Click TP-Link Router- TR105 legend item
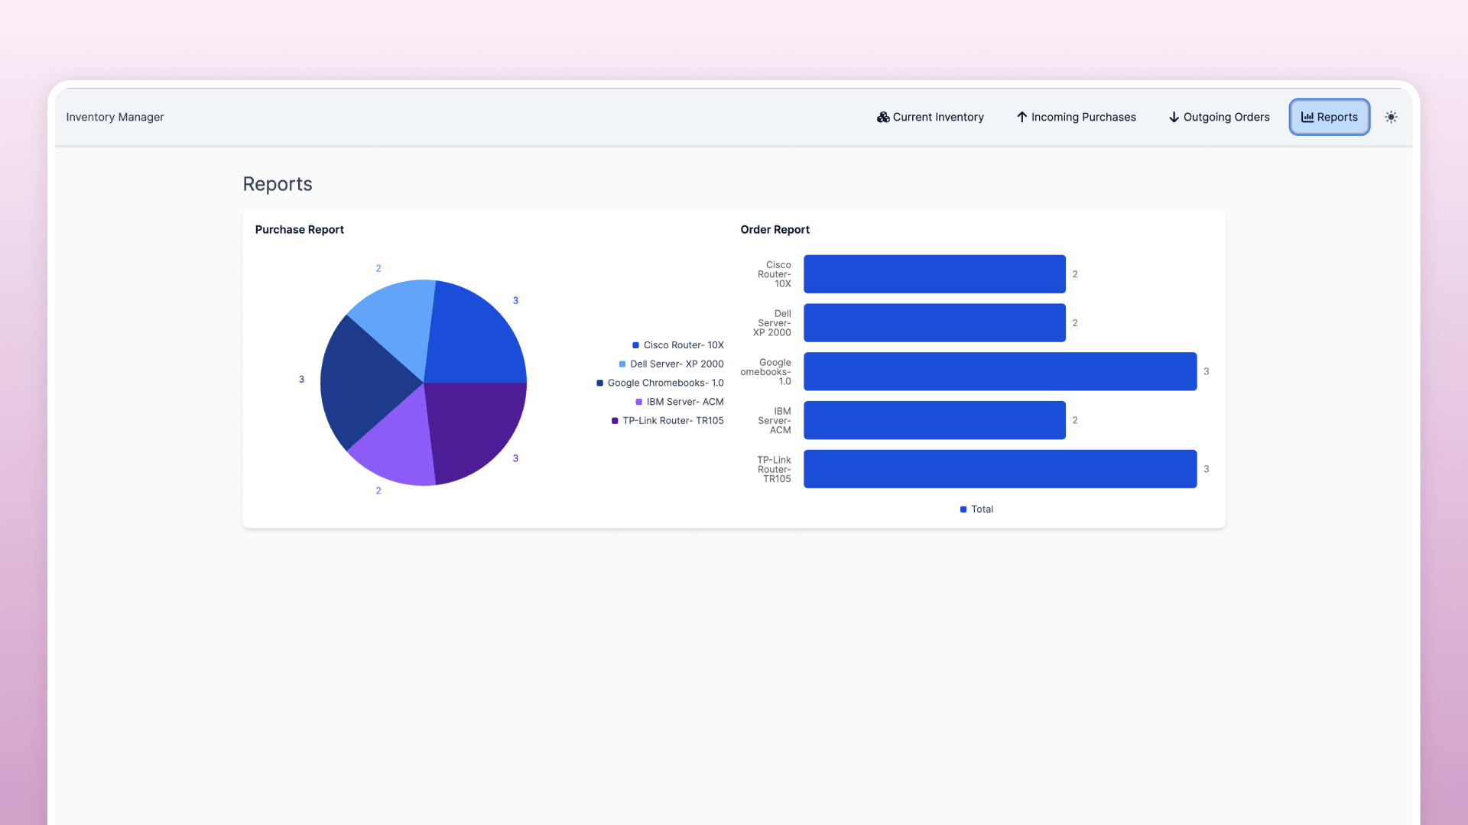This screenshot has height=825, width=1468. [672, 421]
